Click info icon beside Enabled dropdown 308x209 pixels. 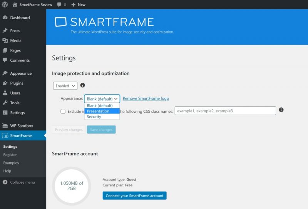(x=82, y=85)
